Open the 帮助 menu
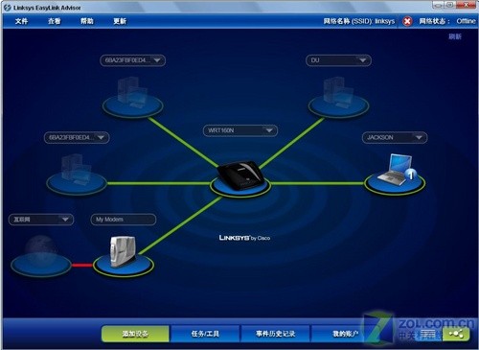Viewport: 479px width, 350px height. (87, 21)
